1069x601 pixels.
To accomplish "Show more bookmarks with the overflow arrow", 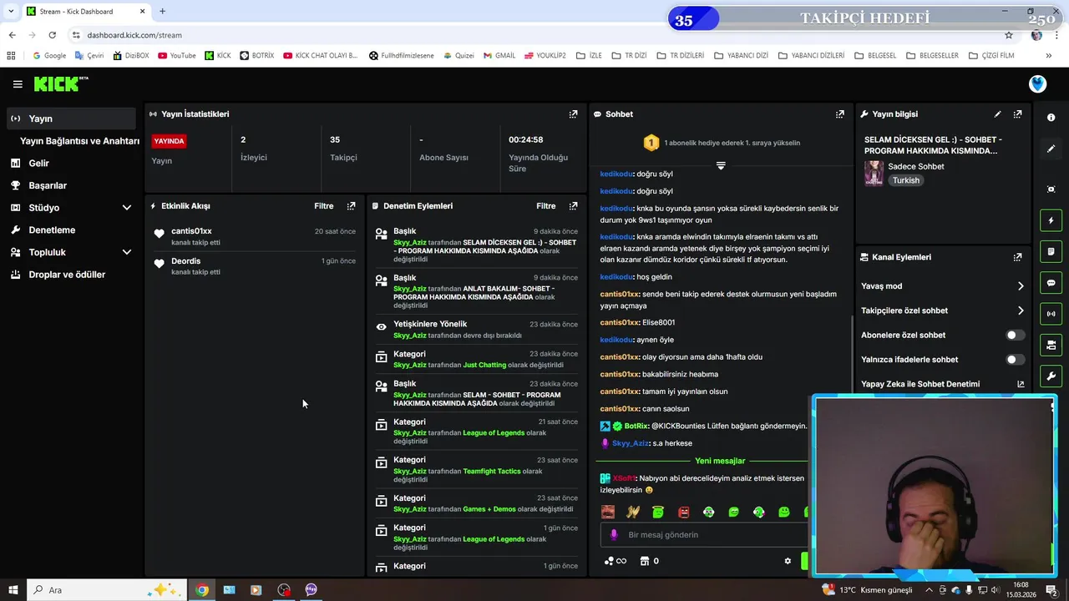I will pyautogui.click(x=1048, y=56).
